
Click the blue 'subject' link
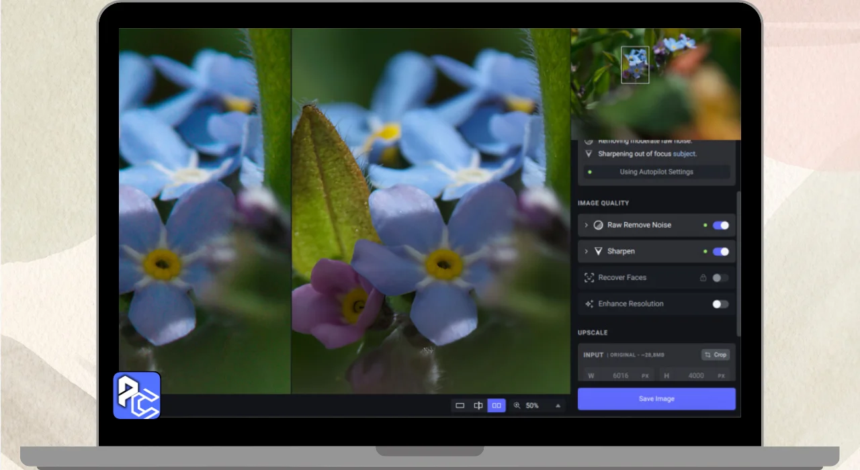pos(685,154)
